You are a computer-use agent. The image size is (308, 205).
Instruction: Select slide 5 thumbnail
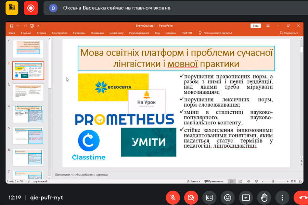pos(28,136)
